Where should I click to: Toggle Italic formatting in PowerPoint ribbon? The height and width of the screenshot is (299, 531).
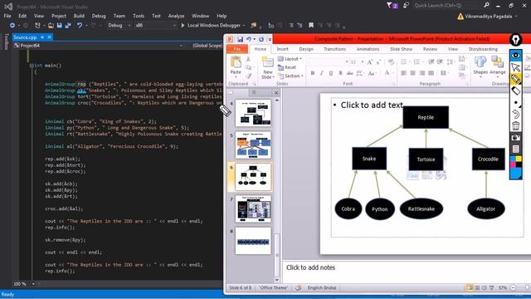321,73
